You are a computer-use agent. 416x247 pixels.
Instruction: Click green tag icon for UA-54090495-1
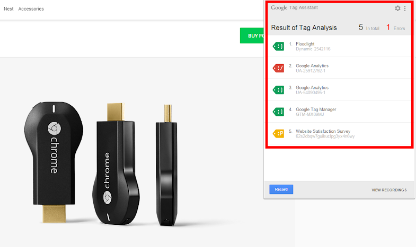(x=278, y=90)
